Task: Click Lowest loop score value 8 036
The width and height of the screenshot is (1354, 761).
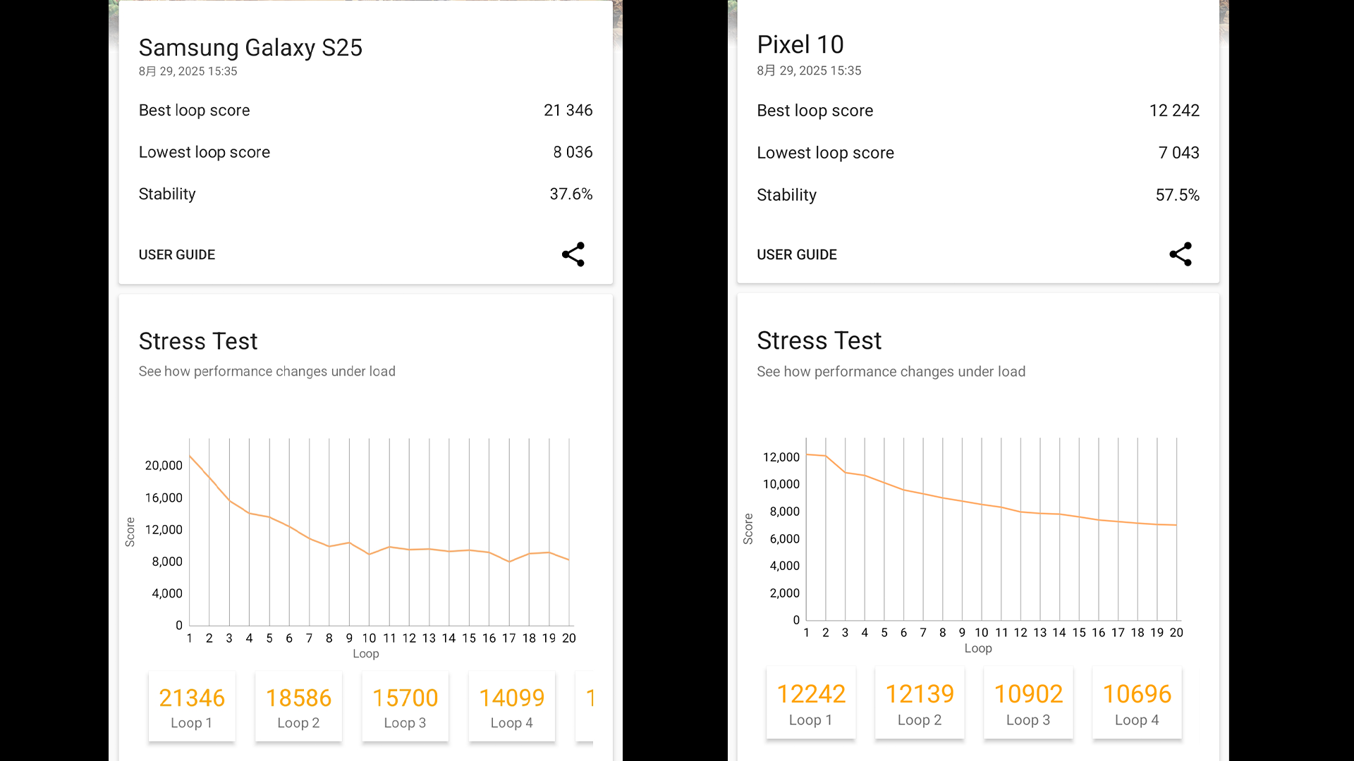Action: pos(573,152)
